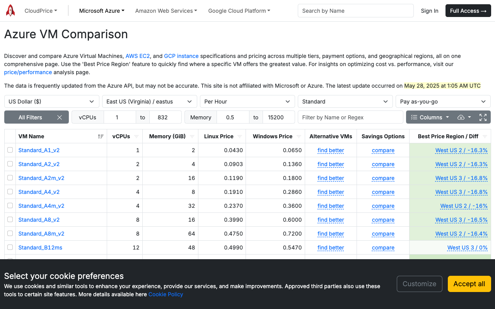Check the Standard_A1_v2 row checkbox

coord(10,150)
